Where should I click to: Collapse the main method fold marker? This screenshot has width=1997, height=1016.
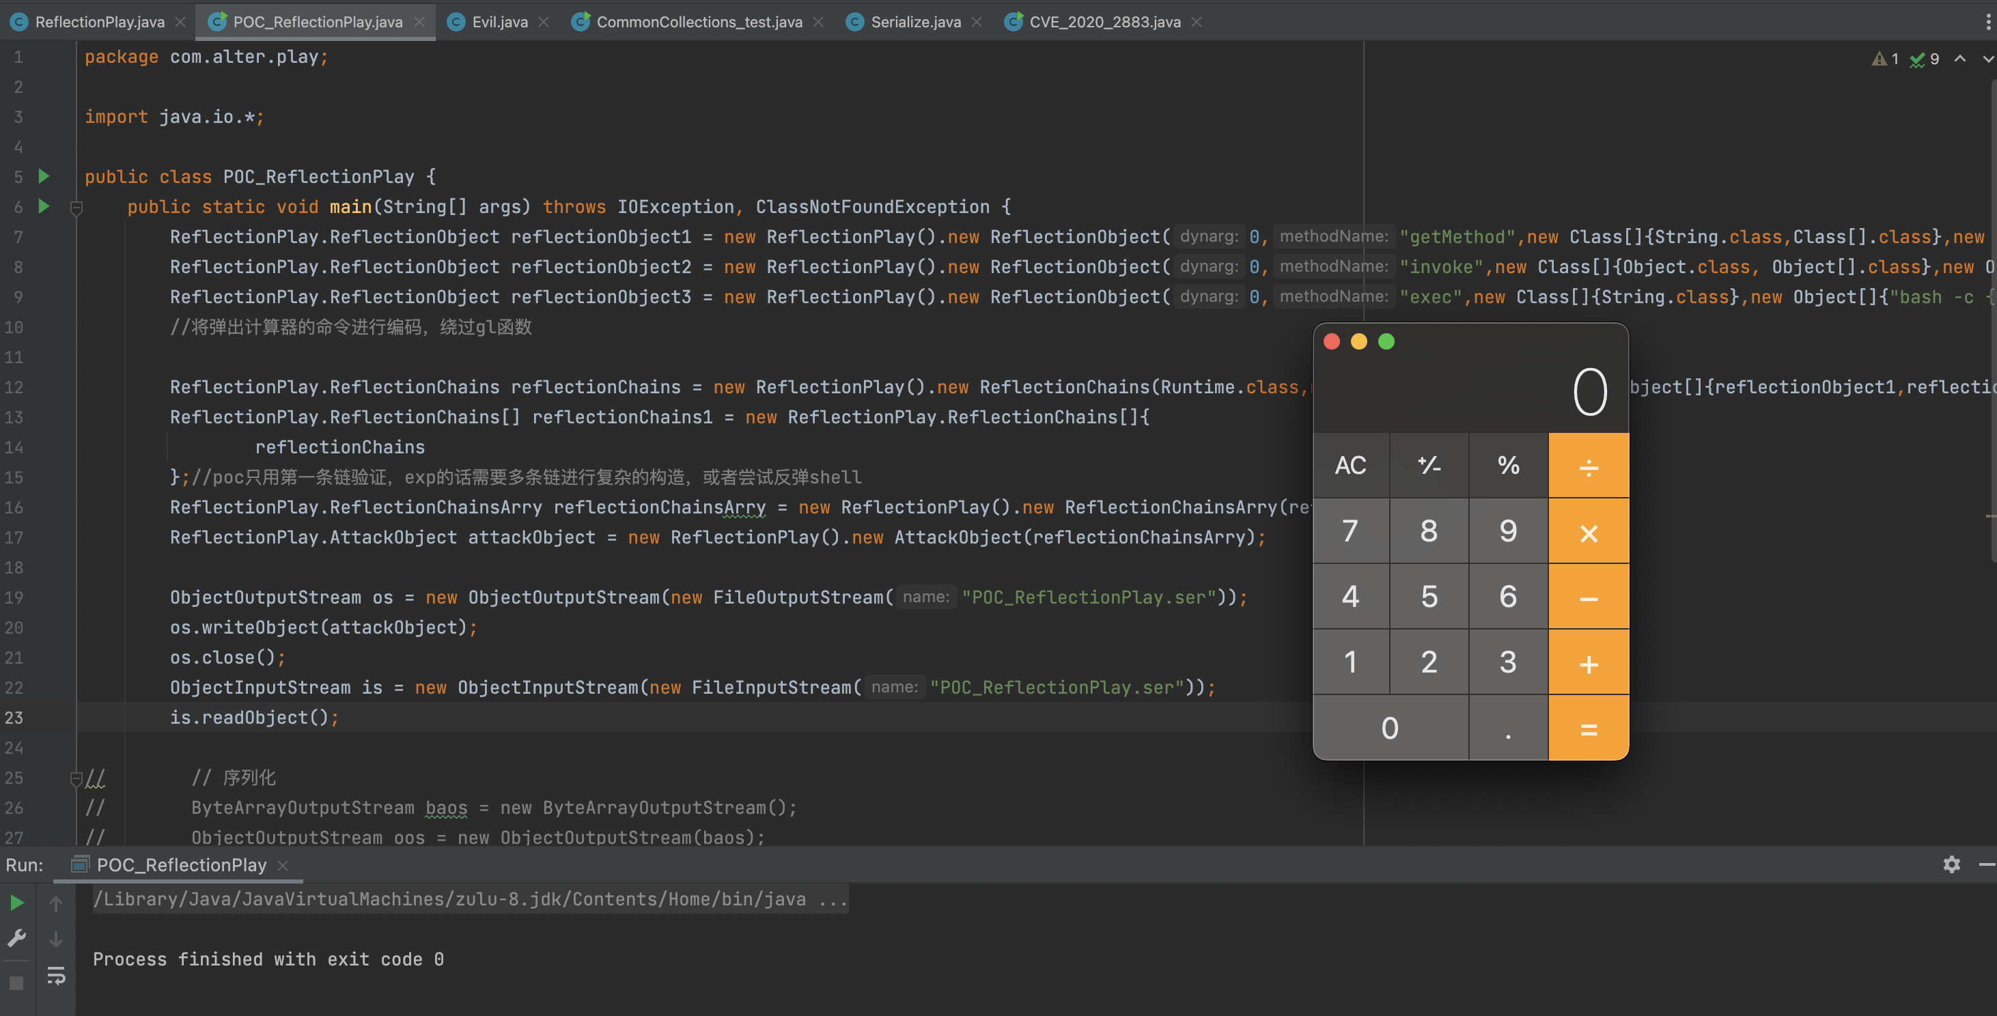tap(76, 207)
